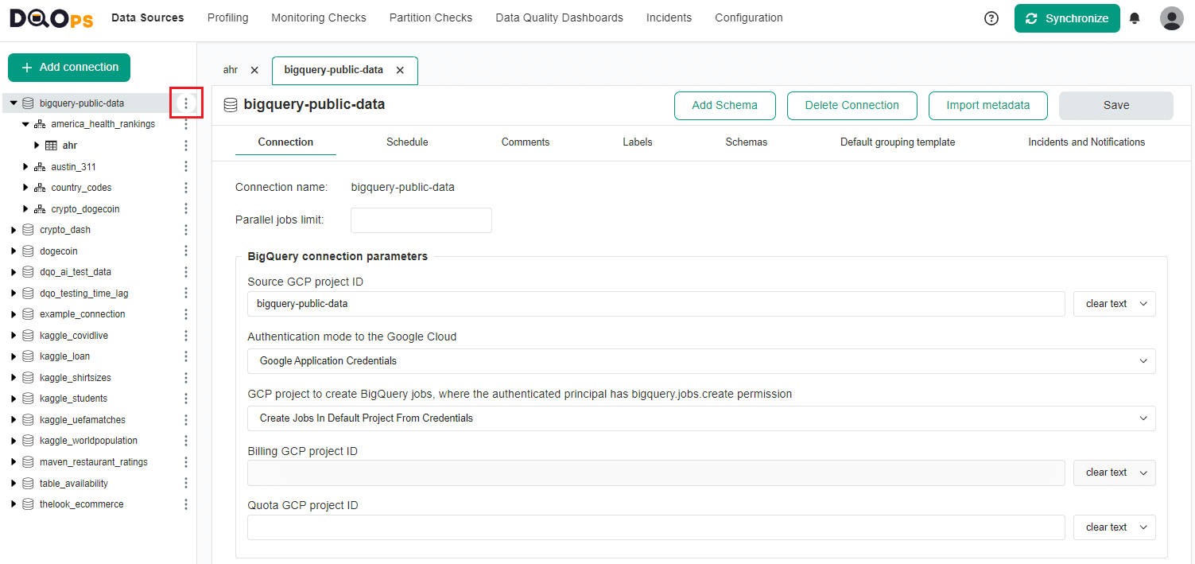Collapse the bigquery-public-data tree node
The image size is (1195, 564).
14,103
